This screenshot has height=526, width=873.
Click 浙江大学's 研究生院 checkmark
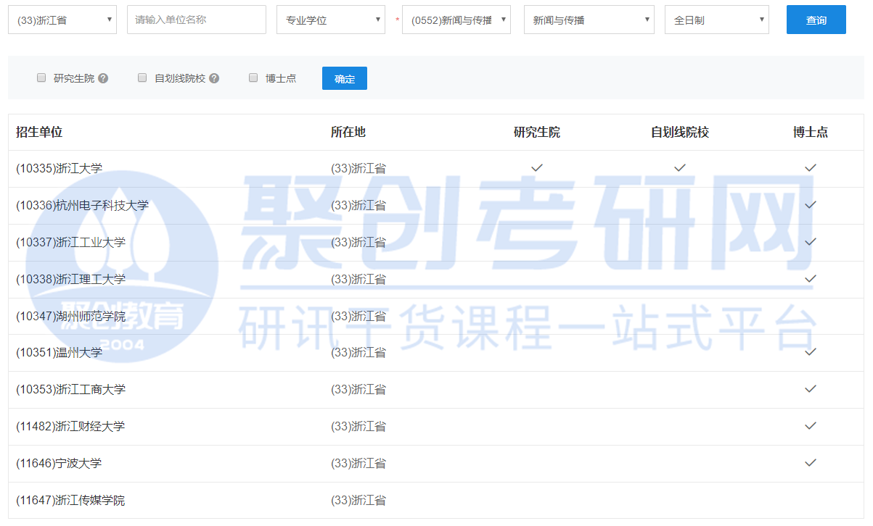coord(537,167)
